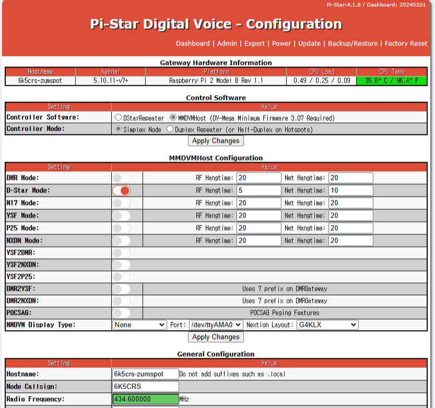435x408 pixels.
Task: Apply Changes under Control Software
Action: [216, 141]
